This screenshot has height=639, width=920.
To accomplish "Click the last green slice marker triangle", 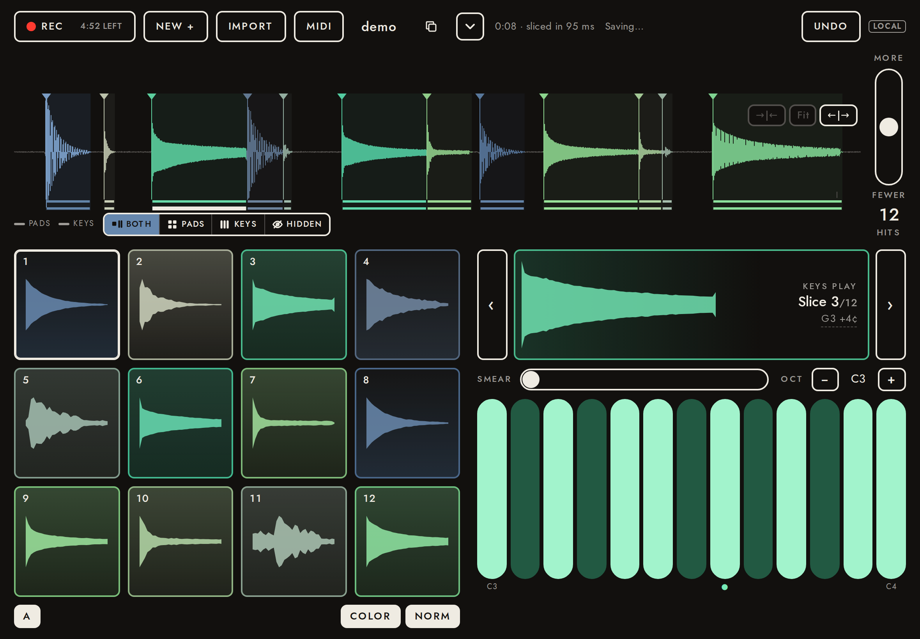I will pyautogui.click(x=713, y=97).
